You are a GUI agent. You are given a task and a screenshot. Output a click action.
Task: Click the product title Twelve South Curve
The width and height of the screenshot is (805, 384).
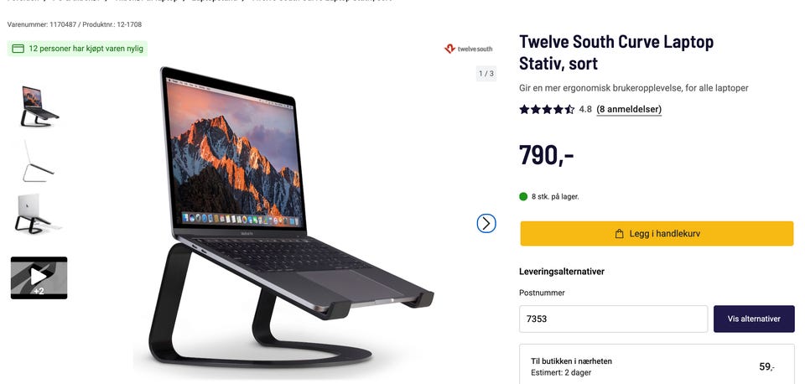(x=616, y=52)
